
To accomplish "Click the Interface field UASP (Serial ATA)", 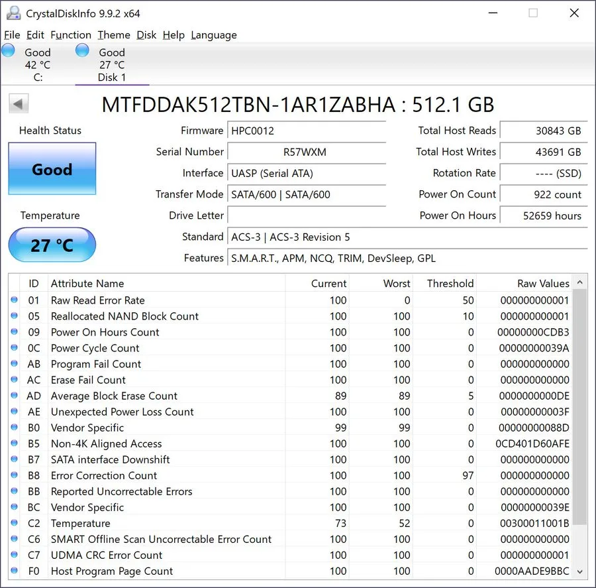I will click(307, 174).
